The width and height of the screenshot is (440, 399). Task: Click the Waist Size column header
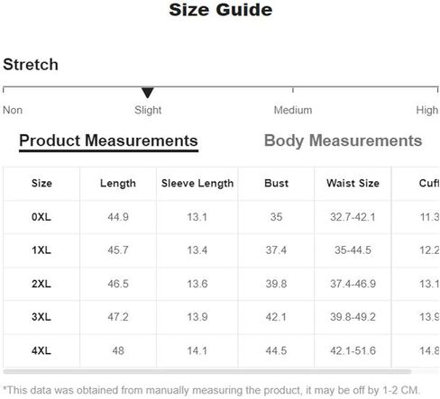click(353, 183)
